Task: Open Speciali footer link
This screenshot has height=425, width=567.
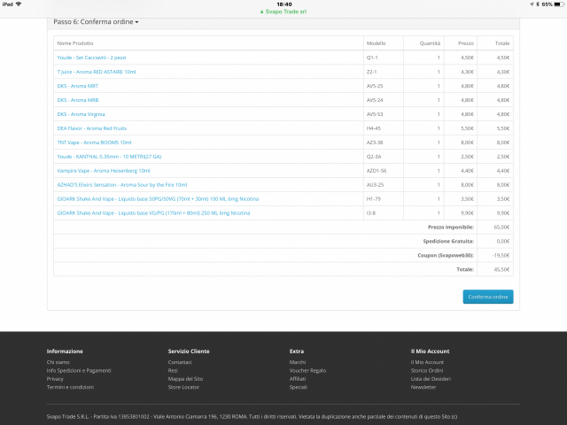Action: click(299, 387)
